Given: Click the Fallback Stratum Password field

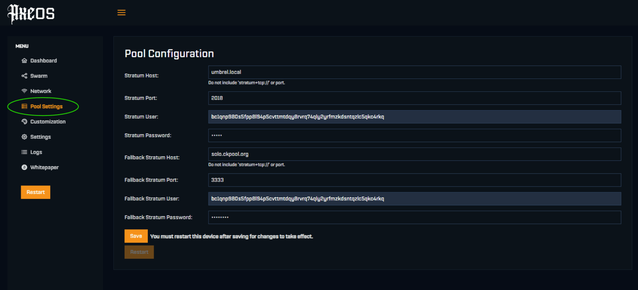Looking at the screenshot, I should (x=414, y=217).
